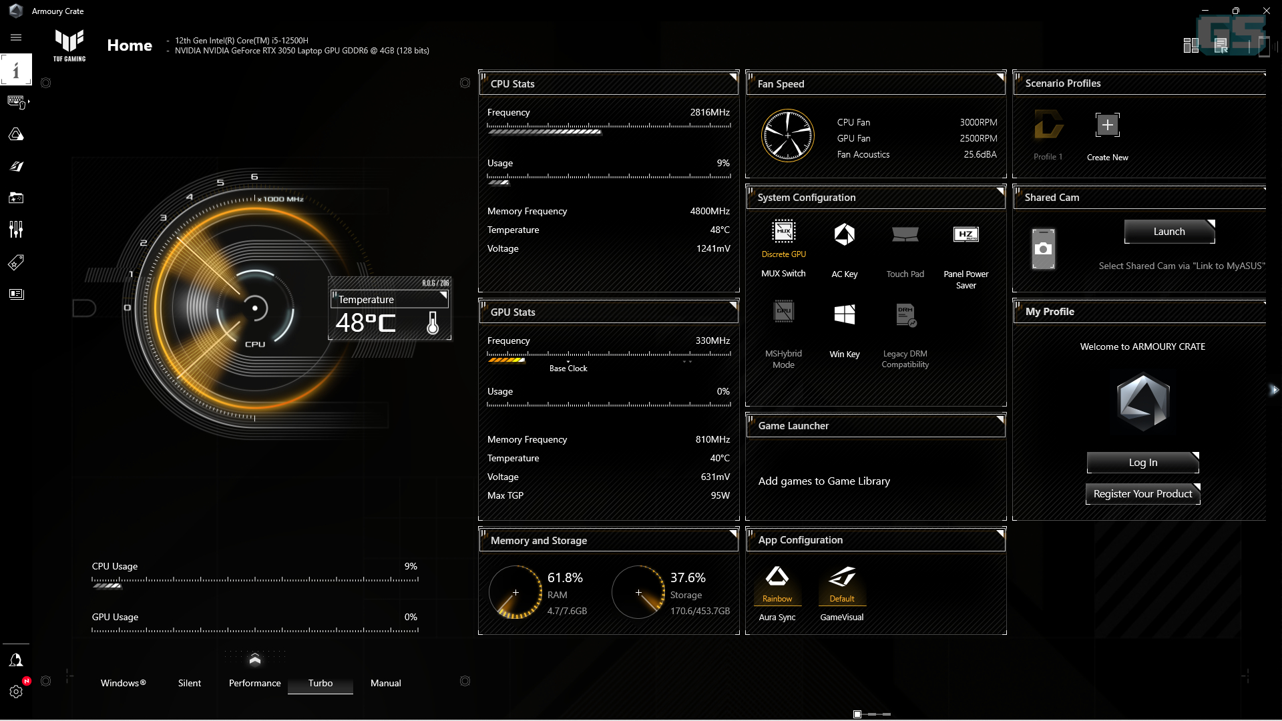Screen dimensions: 1282x721
Task: Click the Log In button
Action: coord(1142,463)
